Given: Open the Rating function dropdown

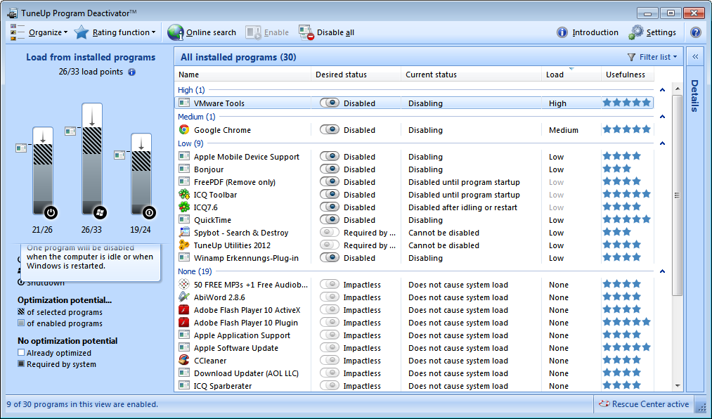Looking at the screenshot, I should pyautogui.click(x=115, y=32).
